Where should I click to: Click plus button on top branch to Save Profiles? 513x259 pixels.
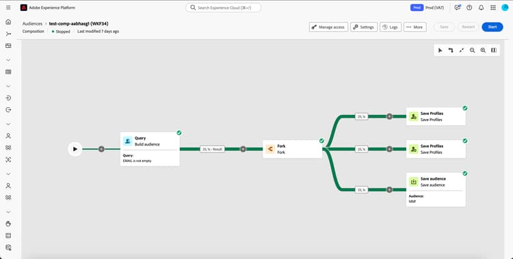click(x=389, y=116)
